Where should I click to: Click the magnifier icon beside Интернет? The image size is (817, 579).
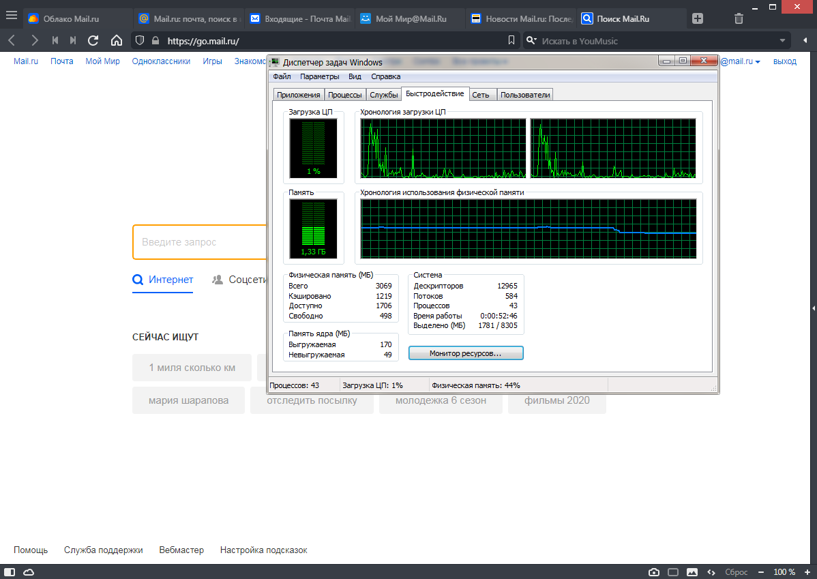point(138,280)
